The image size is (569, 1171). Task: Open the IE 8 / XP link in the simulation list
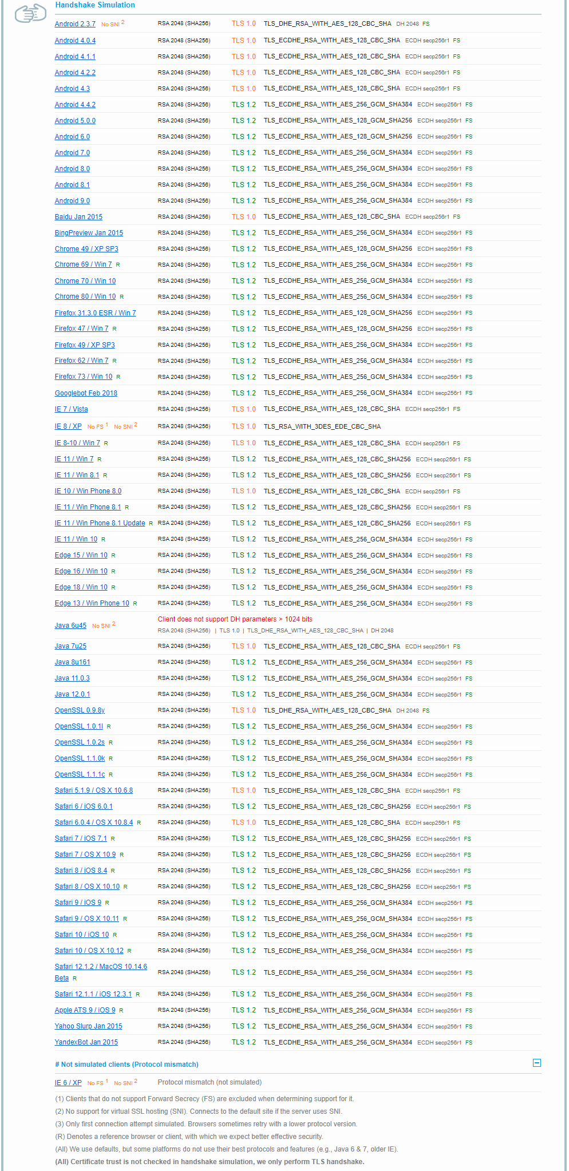[68, 426]
